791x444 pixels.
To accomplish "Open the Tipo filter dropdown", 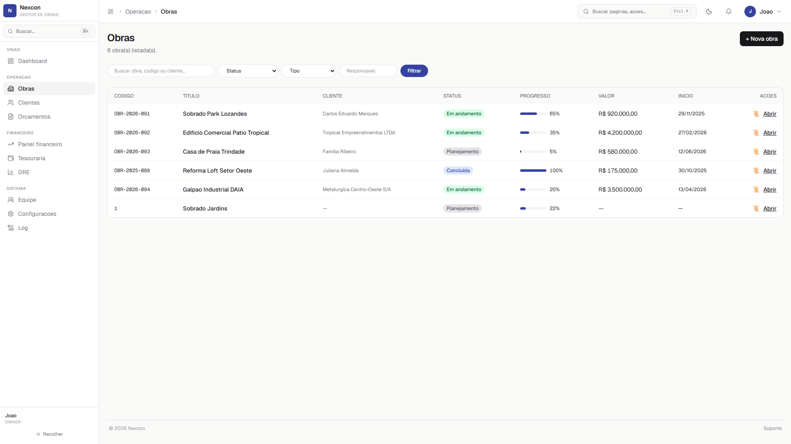I will (x=308, y=71).
